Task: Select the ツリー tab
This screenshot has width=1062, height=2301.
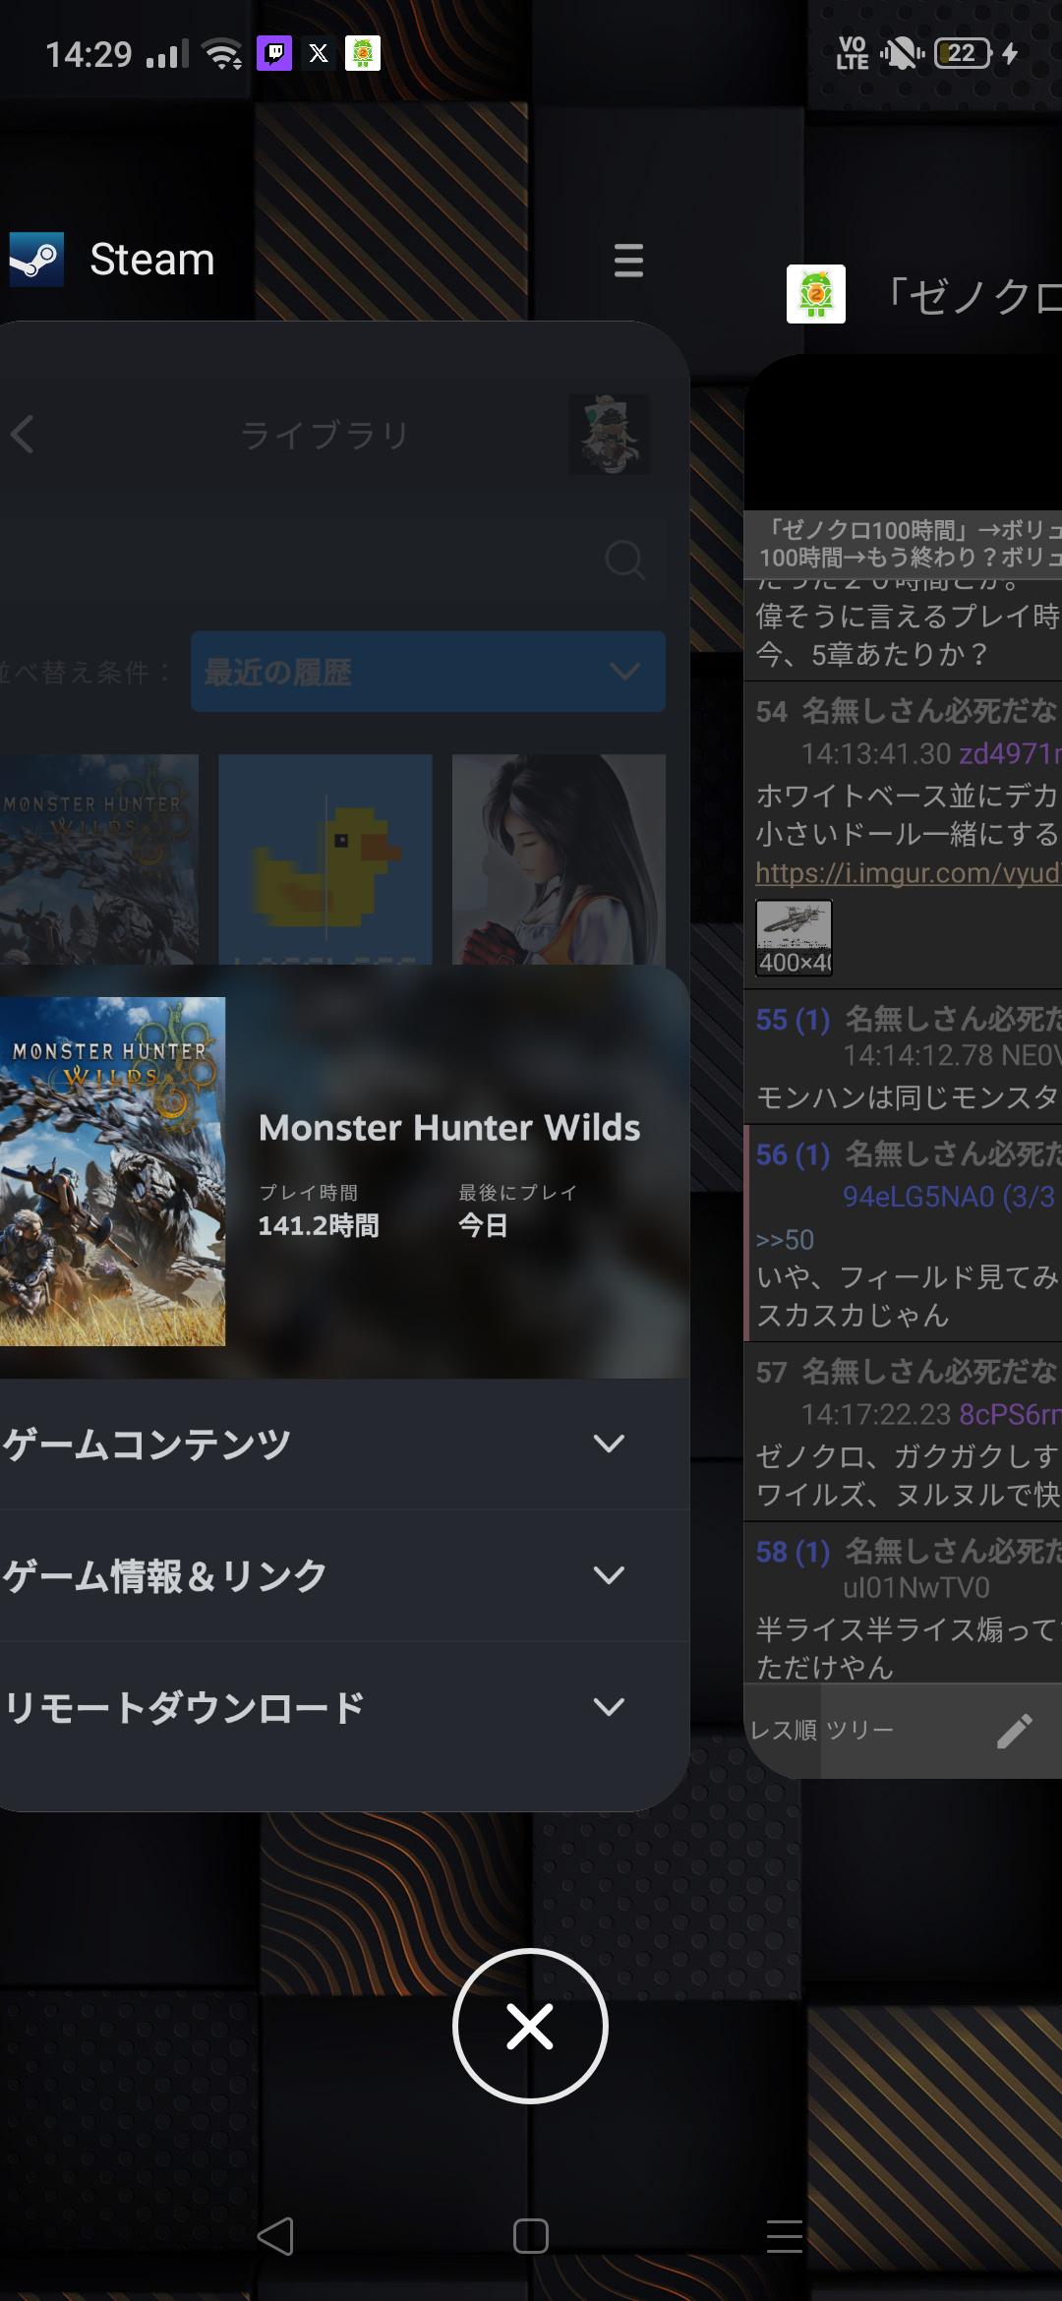Action: tap(859, 1731)
